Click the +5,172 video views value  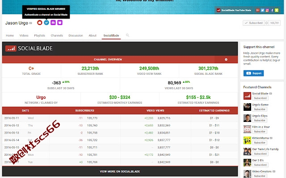149,155
